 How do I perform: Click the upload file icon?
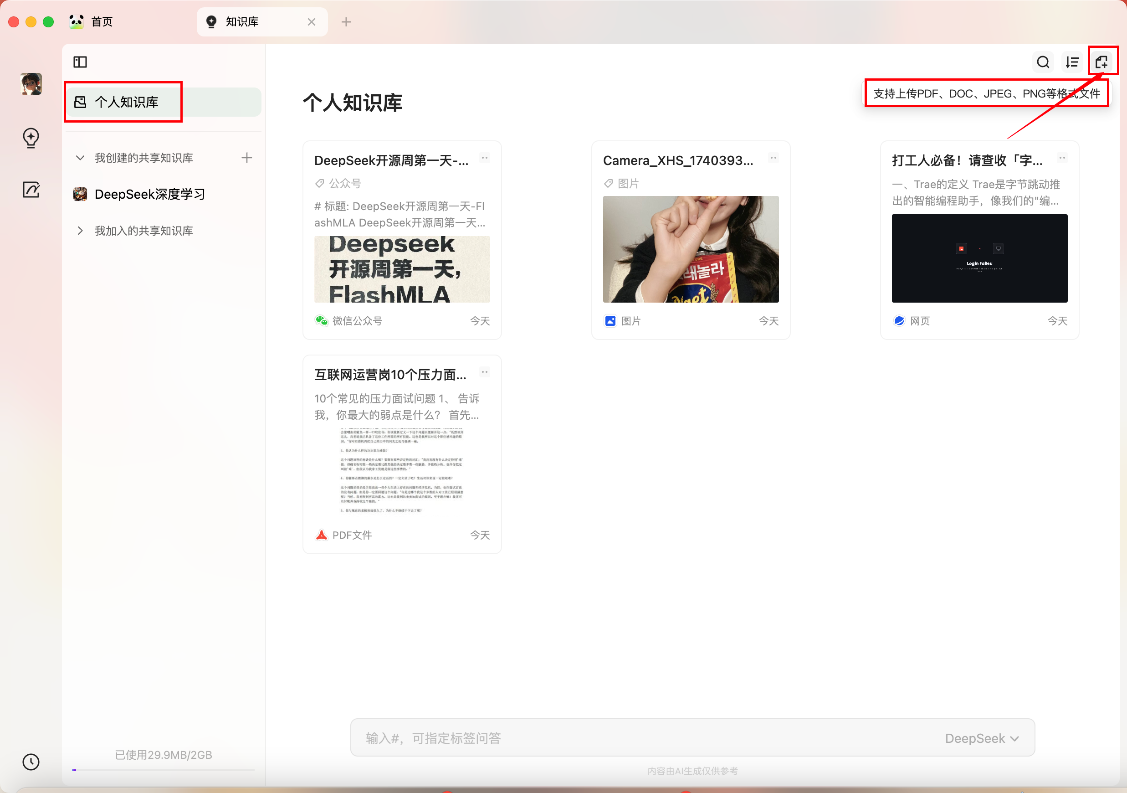coord(1101,62)
